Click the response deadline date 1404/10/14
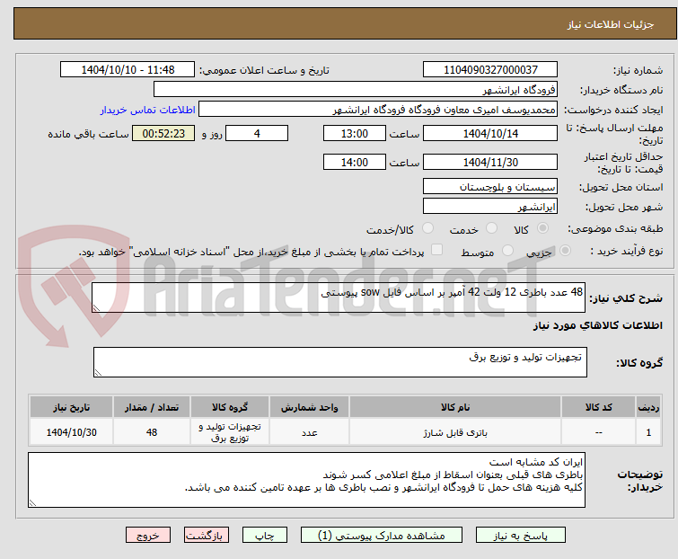Screen dimensions: 678x559 (490, 133)
